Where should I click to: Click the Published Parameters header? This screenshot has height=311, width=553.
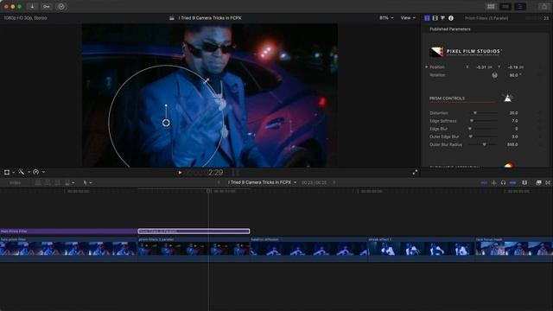[x=450, y=29]
